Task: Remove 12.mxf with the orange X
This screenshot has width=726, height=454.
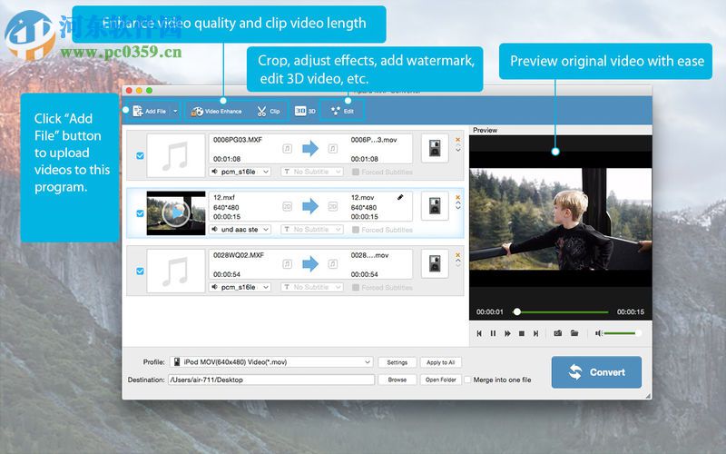Action: 458,197
